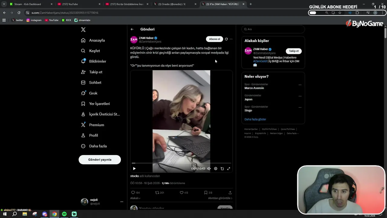This screenshot has height=218, width=387.
Task: Open #ZamGeldi hashtag link
Action: coord(260,61)
